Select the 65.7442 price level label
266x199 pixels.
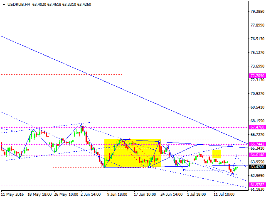[x=257, y=144]
